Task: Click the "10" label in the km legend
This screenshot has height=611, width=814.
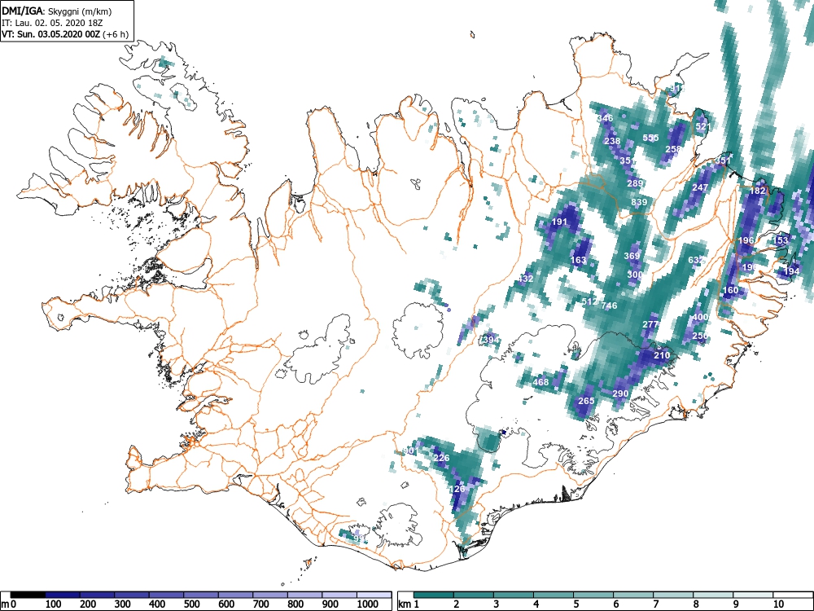Action: point(778,604)
